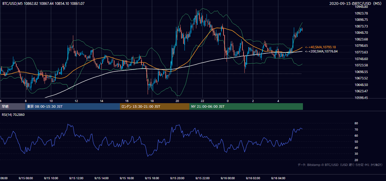This screenshot has width=386, height=181.
Task: Click the 2020-09-15 BTC/USD (M5) title
Action: click(x=356, y=4)
